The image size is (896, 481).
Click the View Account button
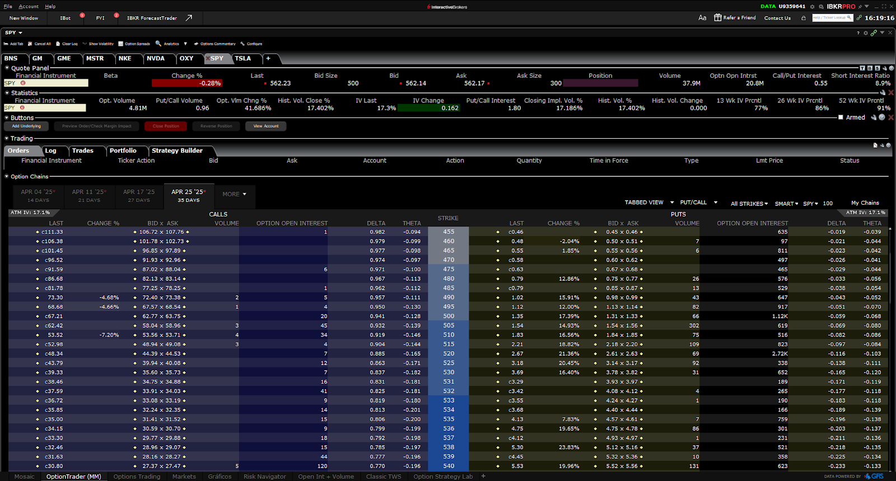point(266,126)
